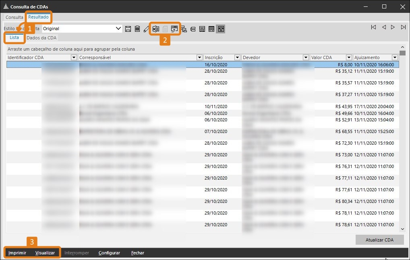Go to the last record arrow
410x260 pixels.
pyautogui.click(x=403, y=27)
